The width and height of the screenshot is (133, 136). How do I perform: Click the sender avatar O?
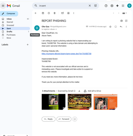(x=37, y=28)
